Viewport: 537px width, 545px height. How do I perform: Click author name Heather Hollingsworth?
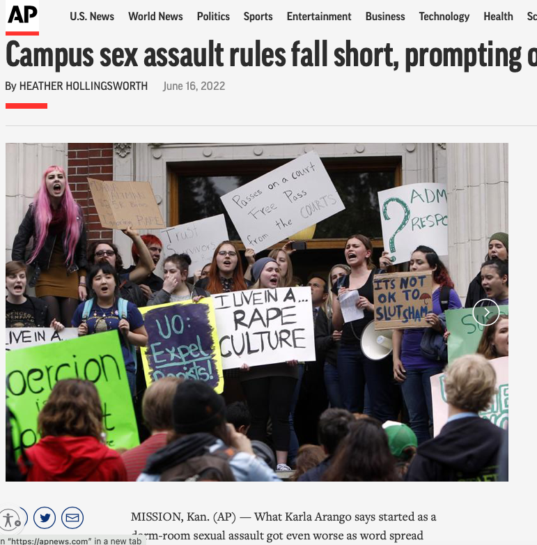tap(84, 86)
